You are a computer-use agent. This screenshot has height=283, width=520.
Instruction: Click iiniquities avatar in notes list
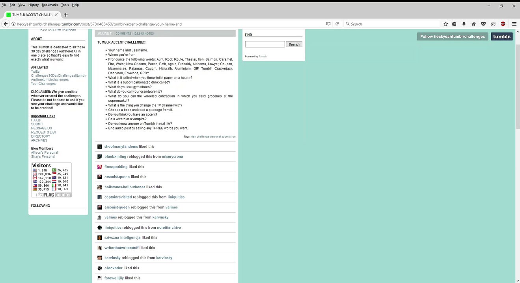click(100, 228)
